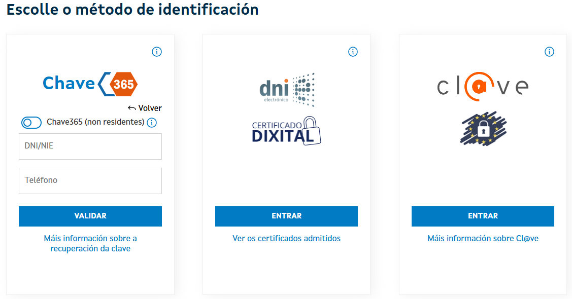Screen dimensions: 572x299
Task: Click the Chave365 logo
Action: pos(90,84)
